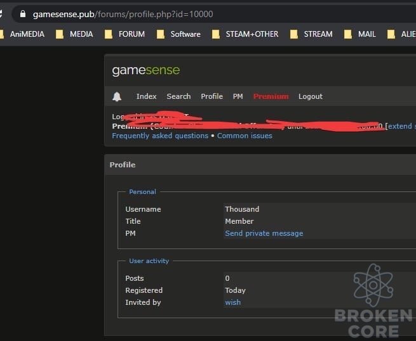Open Frequently asked questions link

tap(160, 136)
